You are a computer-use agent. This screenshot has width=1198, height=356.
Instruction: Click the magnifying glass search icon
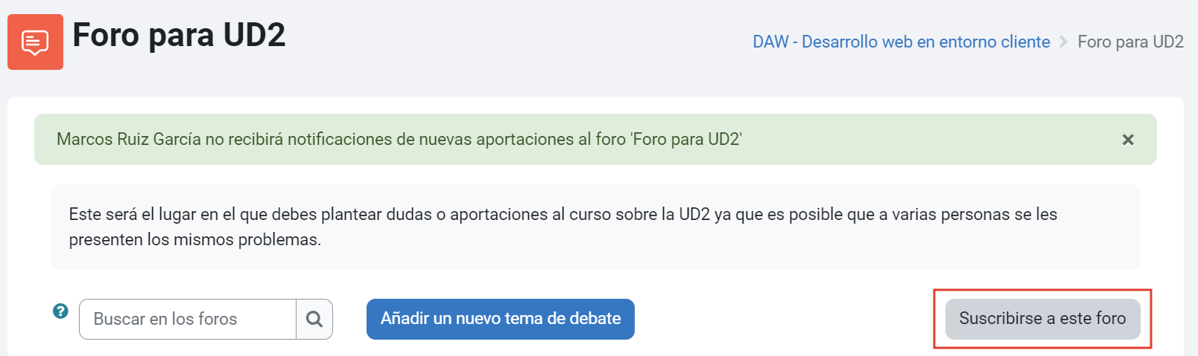314,319
